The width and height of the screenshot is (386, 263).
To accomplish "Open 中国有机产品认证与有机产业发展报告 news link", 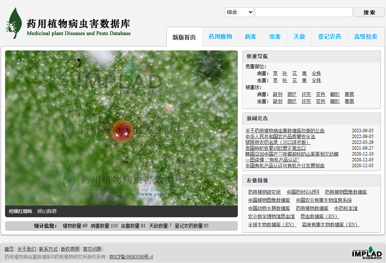I will tap(285, 166).
